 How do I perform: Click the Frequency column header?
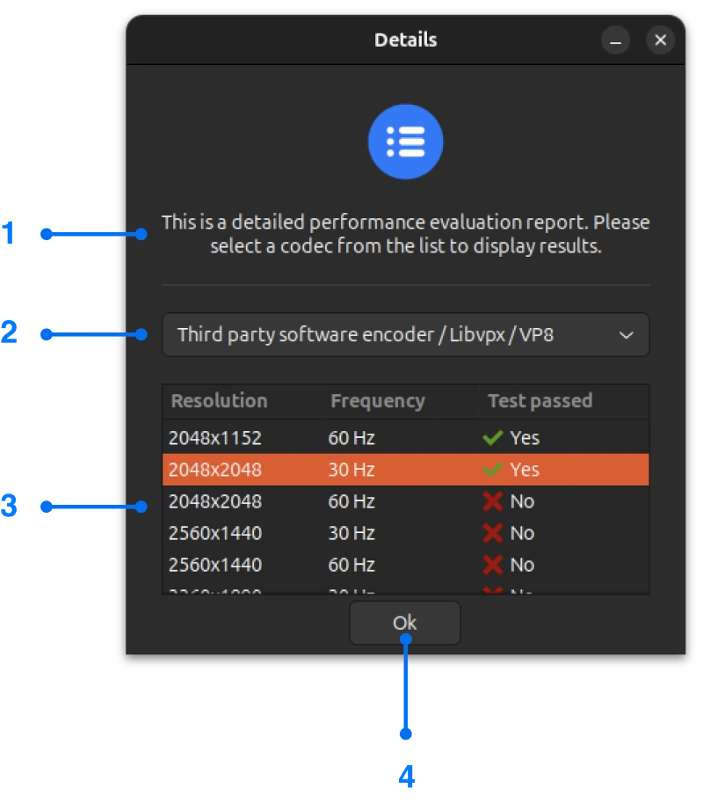377,401
